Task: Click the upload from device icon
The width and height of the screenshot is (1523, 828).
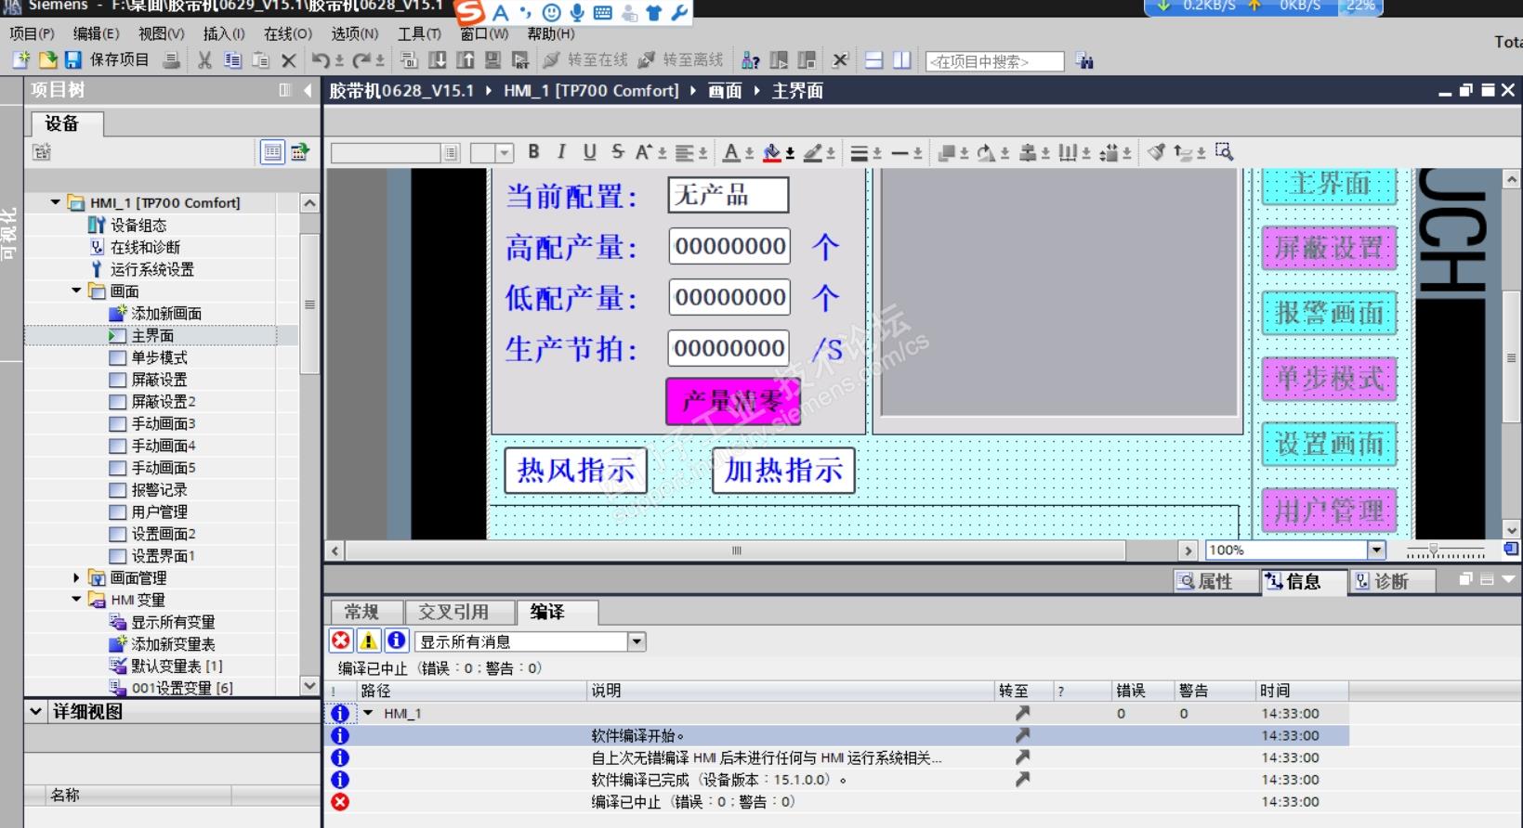Action: coord(465,60)
